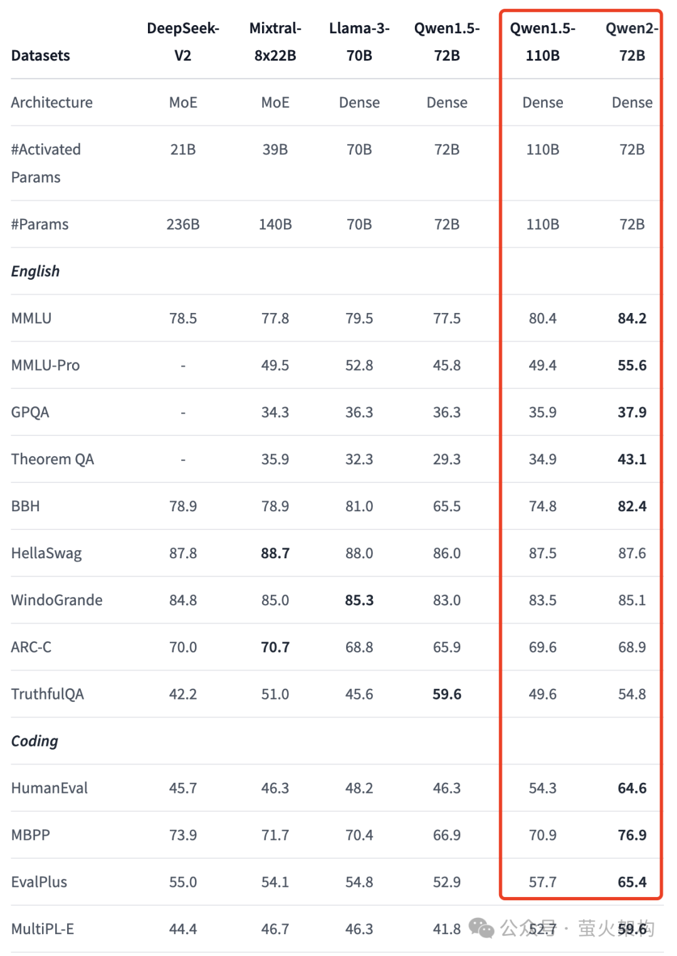677x956 pixels.
Task: Select the #Activated Params row label
Action: pos(46,163)
